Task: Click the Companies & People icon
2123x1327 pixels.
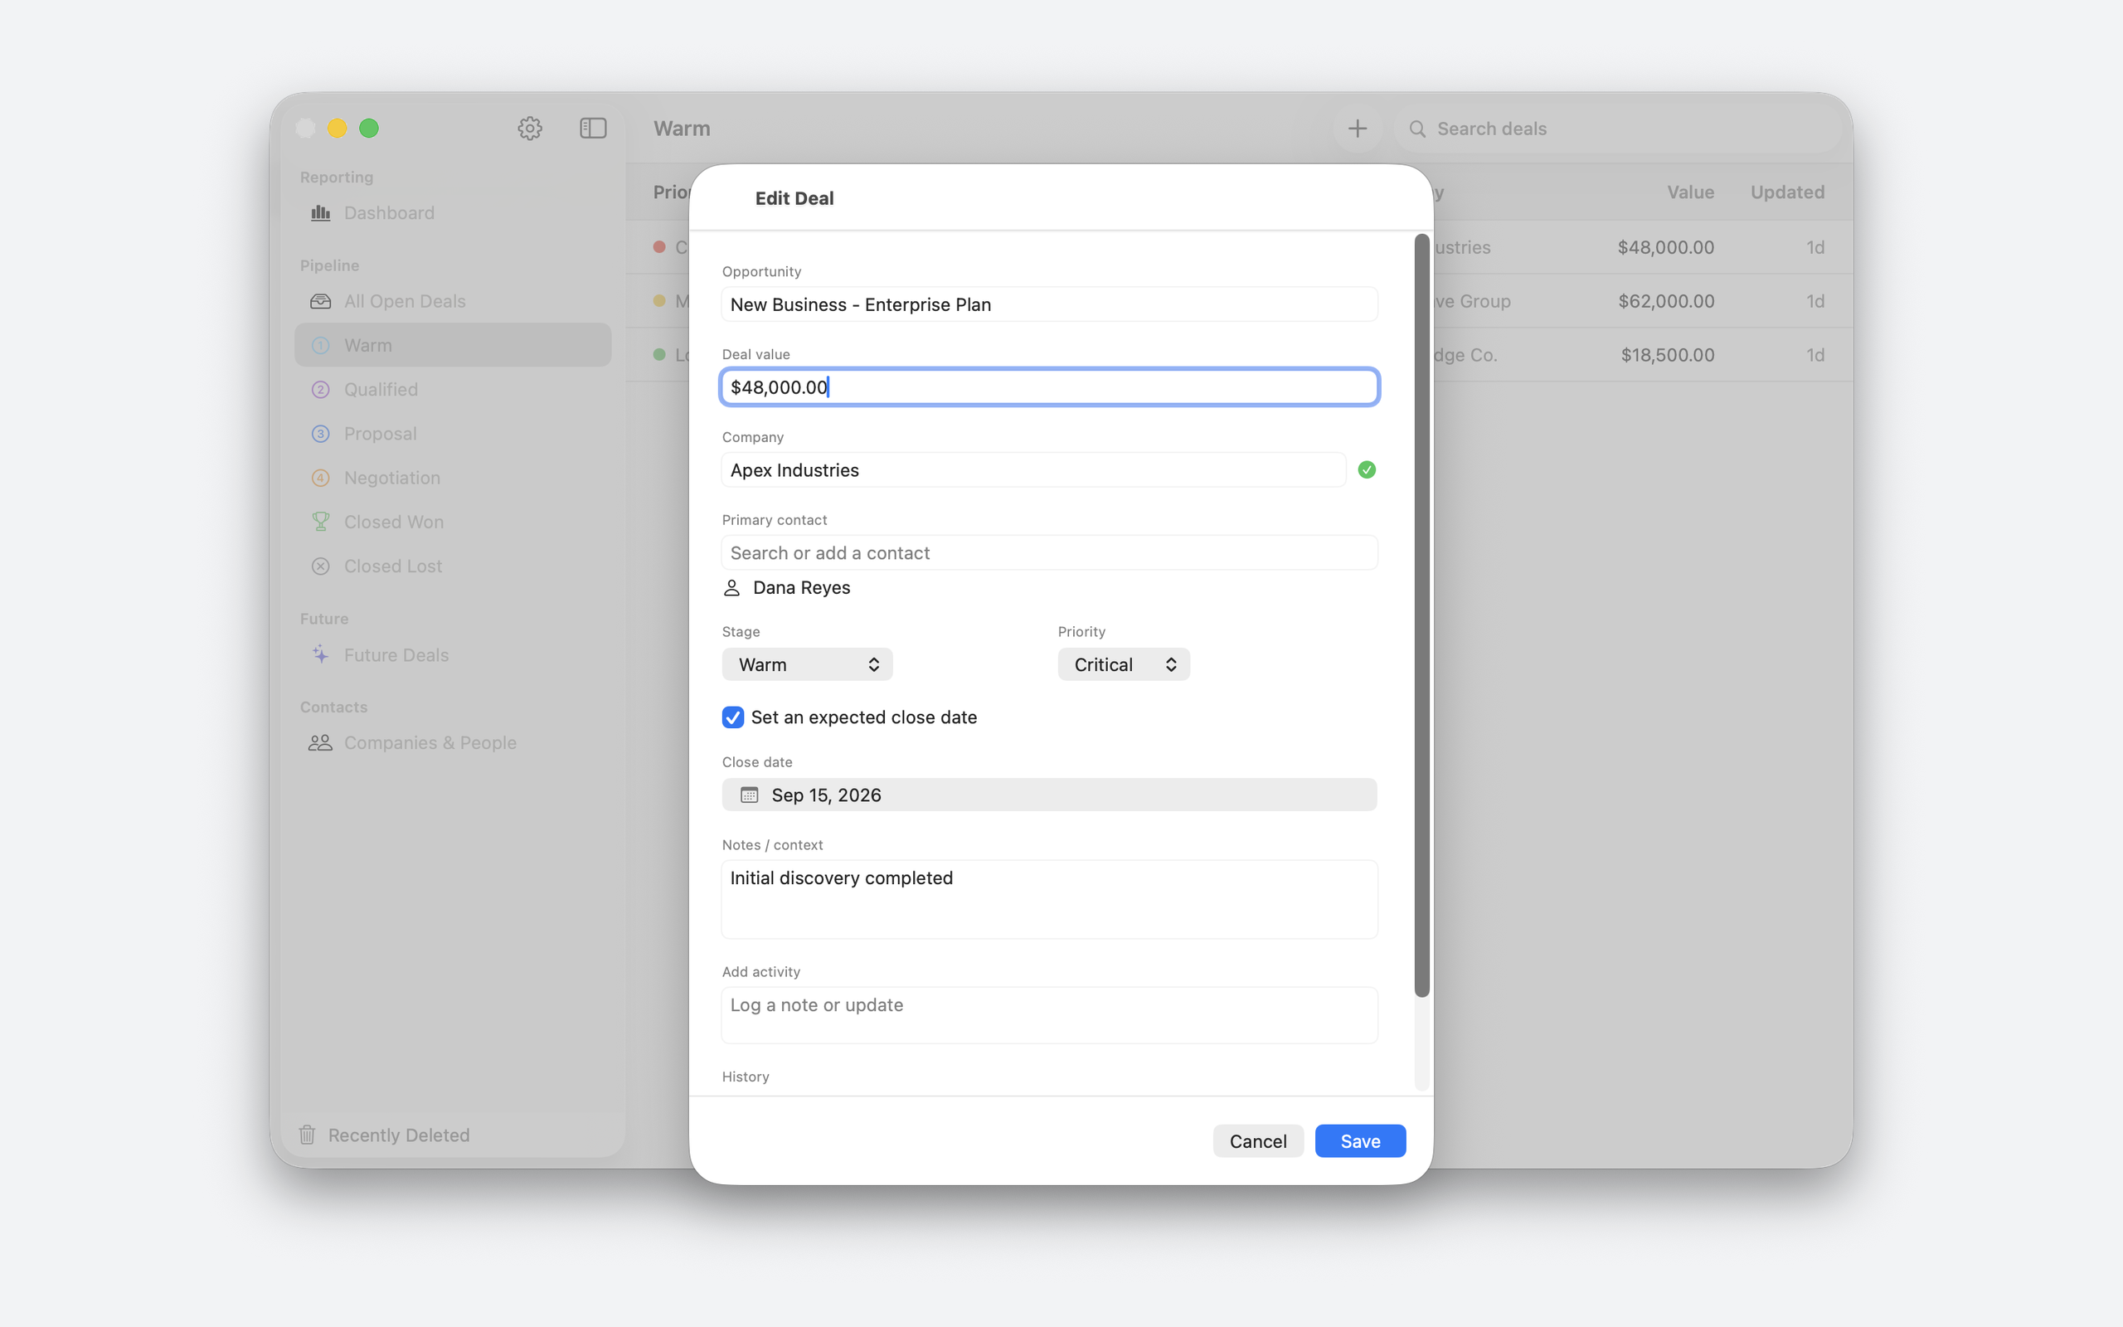Action: pos(320,743)
